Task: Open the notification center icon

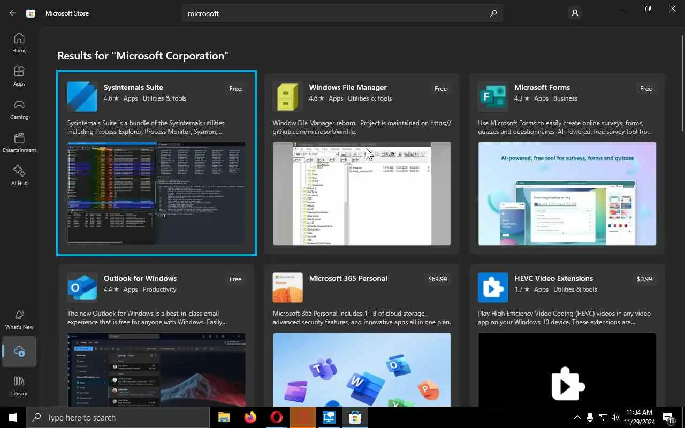Action: tap(669, 417)
